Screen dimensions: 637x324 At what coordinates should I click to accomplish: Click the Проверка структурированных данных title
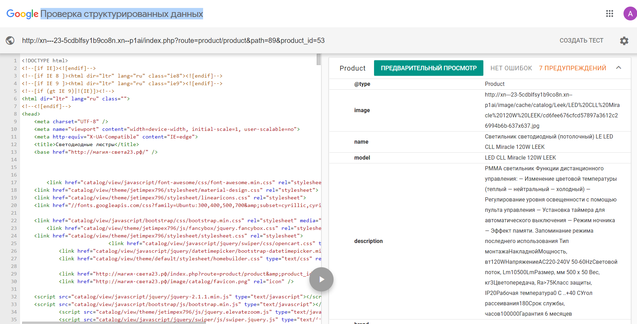pos(122,14)
